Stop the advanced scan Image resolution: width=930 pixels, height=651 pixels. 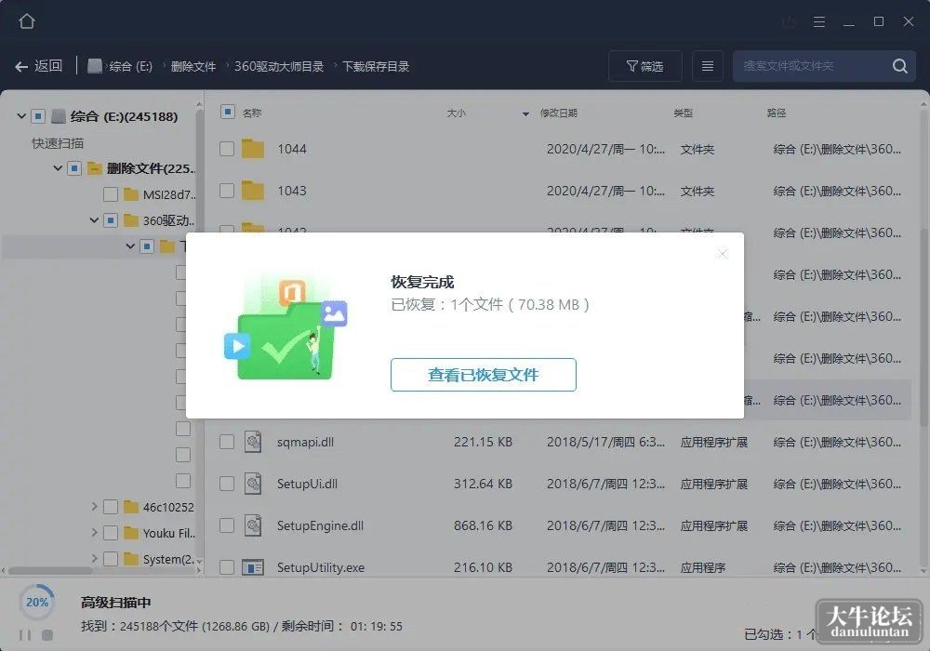click(47, 635)
